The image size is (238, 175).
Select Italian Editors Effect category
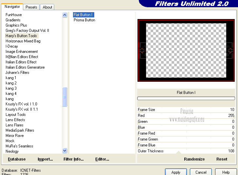point(21,62)
